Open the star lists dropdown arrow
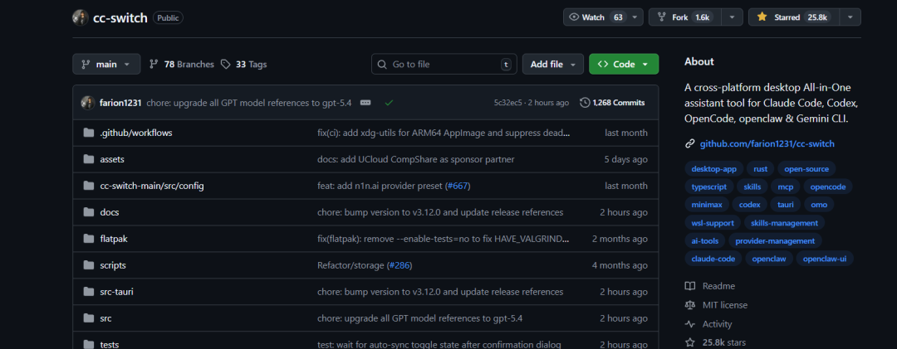 tap(850, 17)
